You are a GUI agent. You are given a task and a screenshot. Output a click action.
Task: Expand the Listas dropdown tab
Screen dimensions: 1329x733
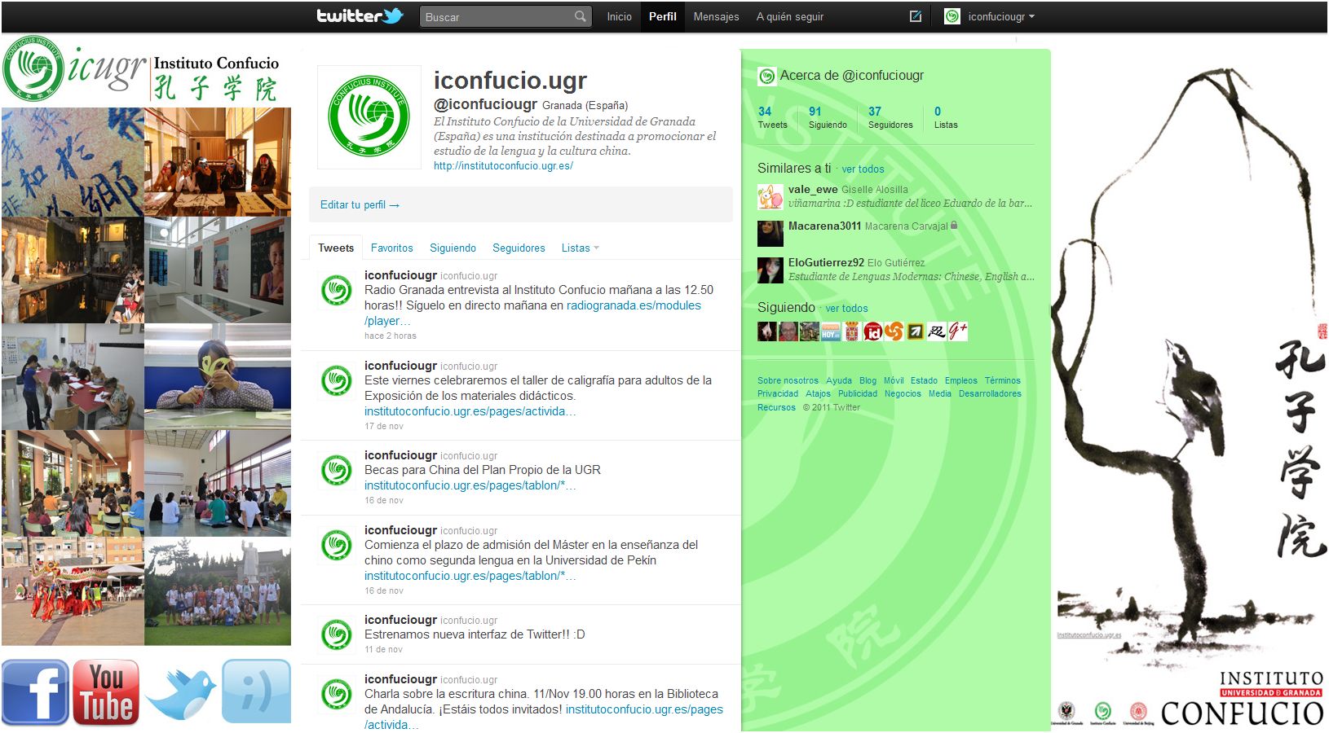point(580,248)
